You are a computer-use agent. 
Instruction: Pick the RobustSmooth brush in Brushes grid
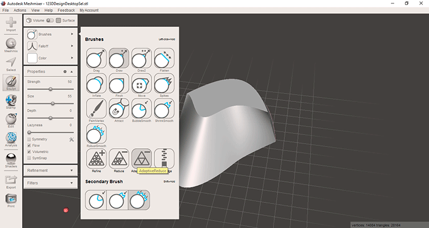[x=96, y=134]
